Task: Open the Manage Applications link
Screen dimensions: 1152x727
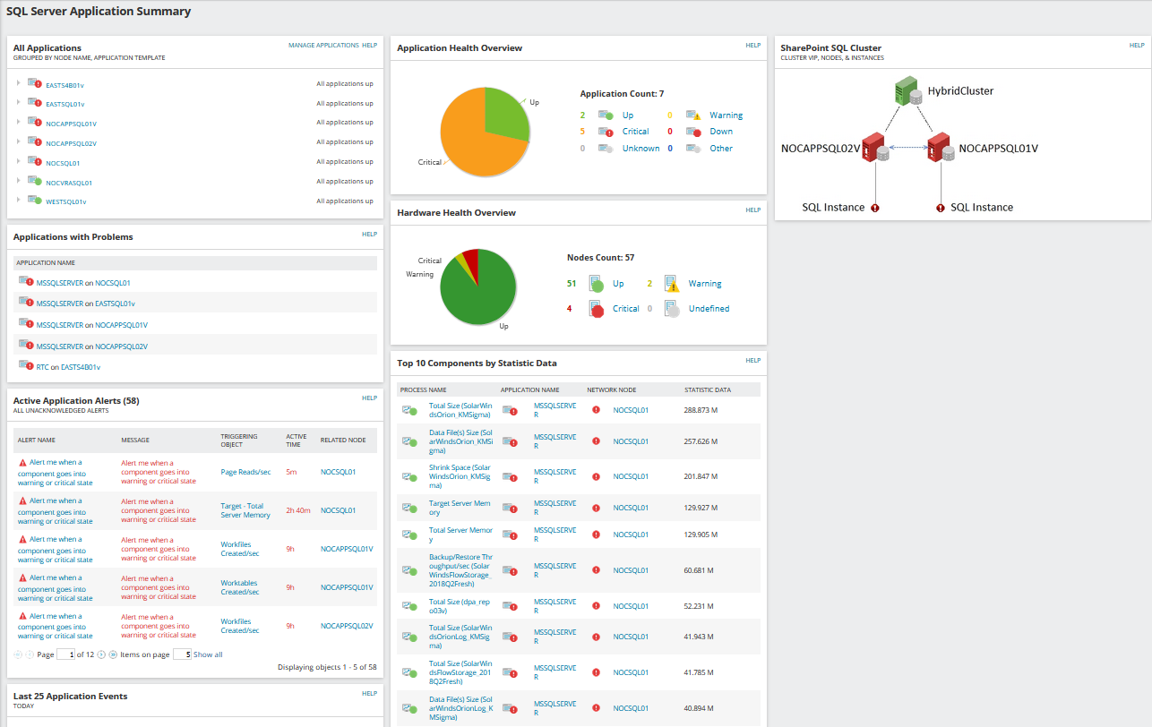Action: pos(323,45)
